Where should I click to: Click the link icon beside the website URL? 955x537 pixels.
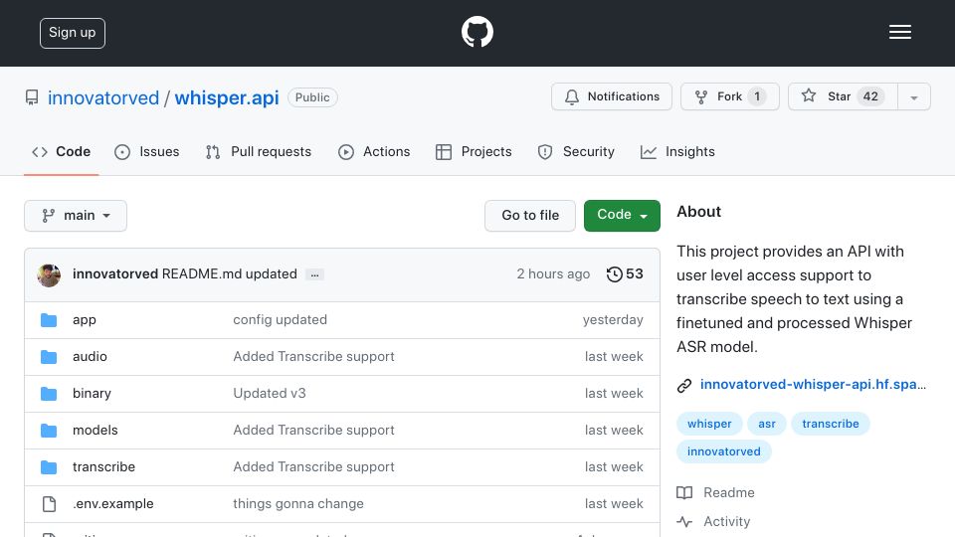(x=684, y=386)
